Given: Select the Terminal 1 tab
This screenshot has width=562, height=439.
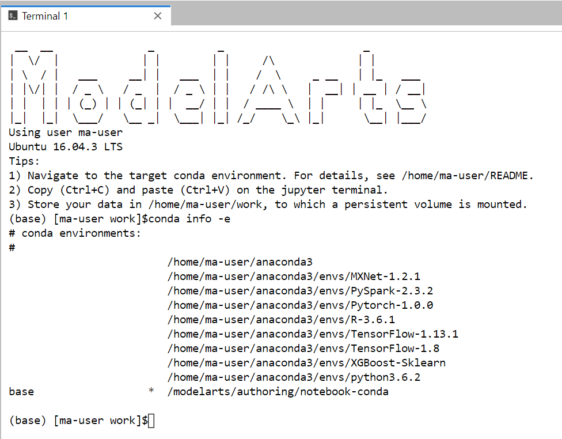Looking at the screenshot, I should [x=86, y=16].
